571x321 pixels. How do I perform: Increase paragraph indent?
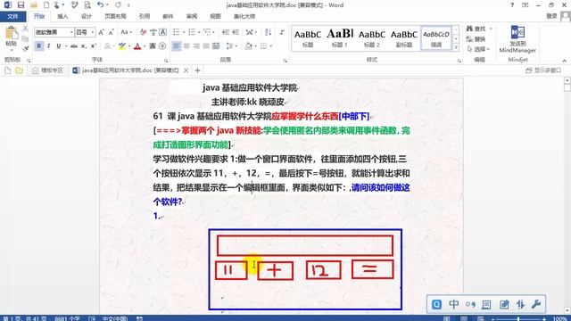[x=236, y=32]
